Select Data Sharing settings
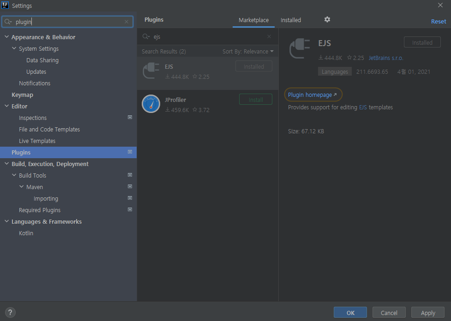451x321 pixels. [x=42, y=60]
